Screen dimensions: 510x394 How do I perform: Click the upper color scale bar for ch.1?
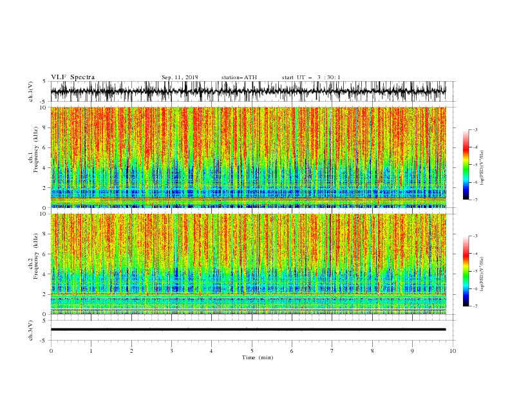coord(466,165)
